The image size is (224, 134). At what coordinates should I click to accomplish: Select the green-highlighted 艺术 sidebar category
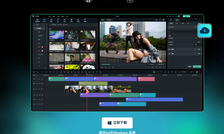39,40
